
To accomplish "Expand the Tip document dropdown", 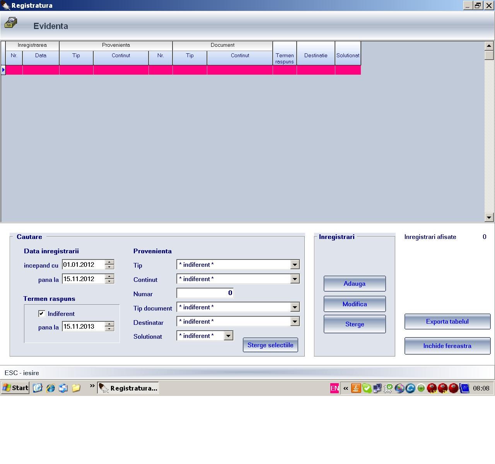I will coord(295,307).
